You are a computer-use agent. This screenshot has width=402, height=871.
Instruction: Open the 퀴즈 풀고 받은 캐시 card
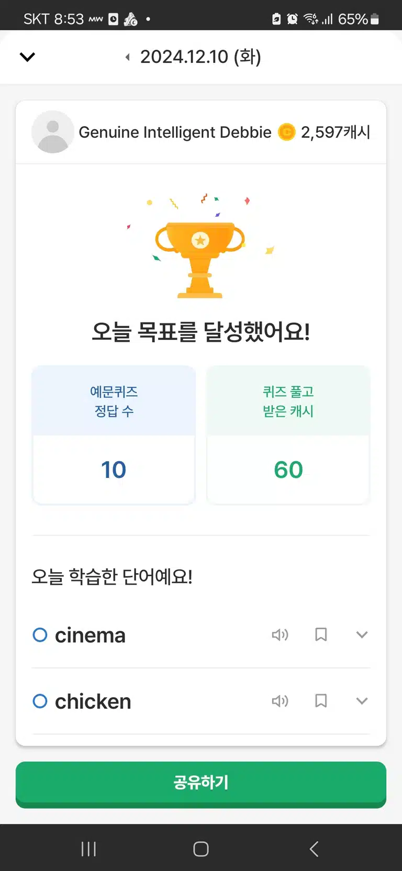(x=288, y=435)
